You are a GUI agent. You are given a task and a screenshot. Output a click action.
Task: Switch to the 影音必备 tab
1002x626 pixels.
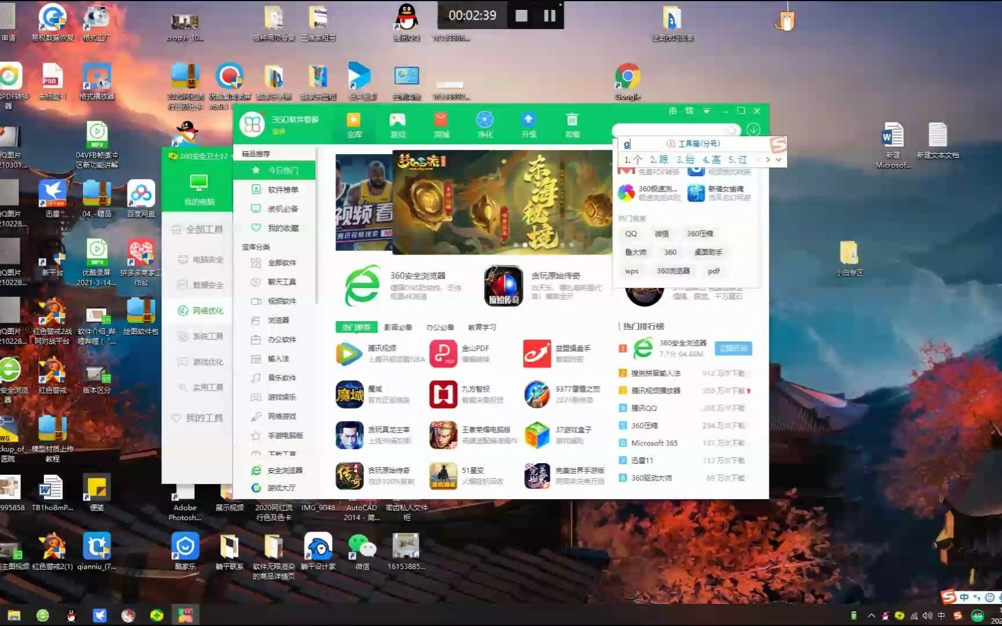tap(398, 327)
